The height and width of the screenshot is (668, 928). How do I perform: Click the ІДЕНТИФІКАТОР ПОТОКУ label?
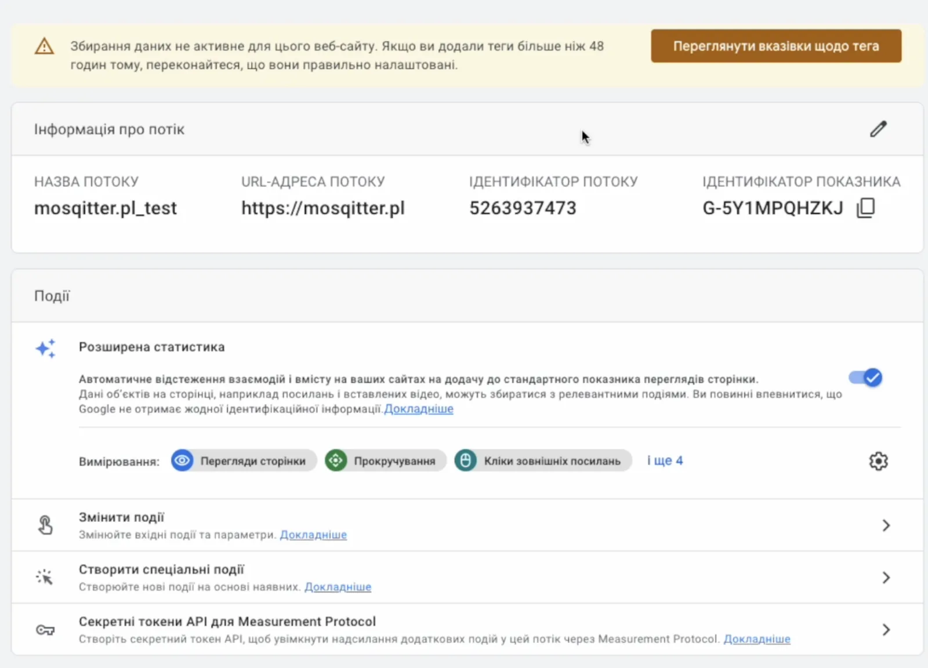pyautogui.click(x=553, y=181)
